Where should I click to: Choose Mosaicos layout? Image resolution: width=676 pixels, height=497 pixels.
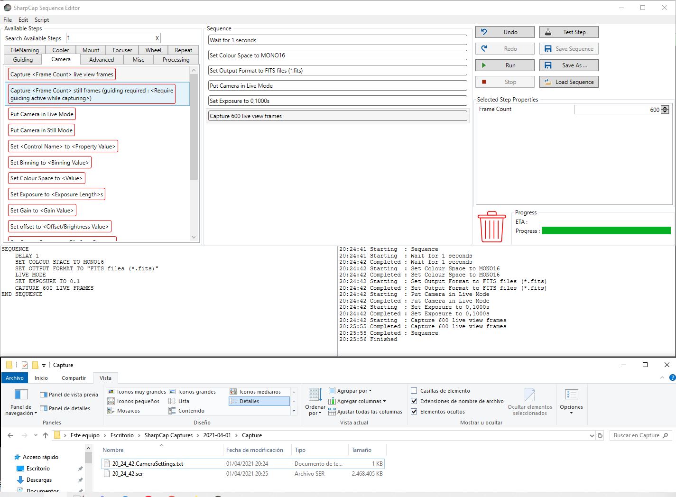124,411
